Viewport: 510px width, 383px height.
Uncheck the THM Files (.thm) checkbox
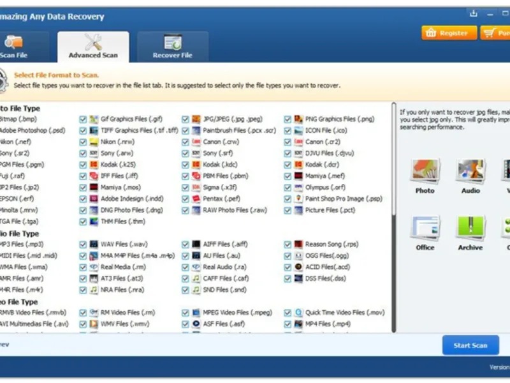click(83, 222)
